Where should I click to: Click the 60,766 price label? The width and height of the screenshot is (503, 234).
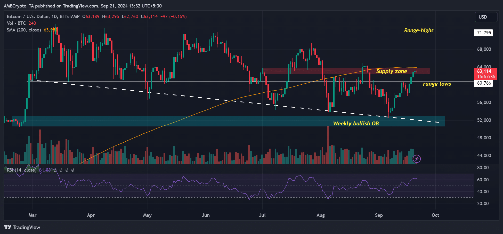point(484,83)
